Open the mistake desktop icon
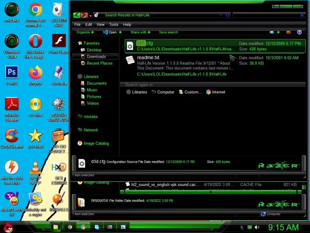This screenshot has height=233, width=310. pos(12,12)
